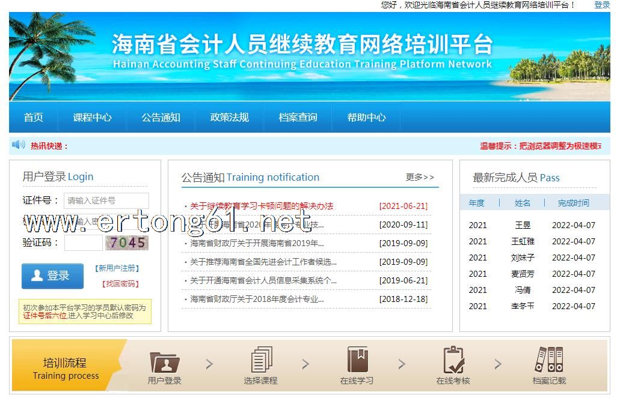Go to the 课程中心 menu item

[x=92, y=117]
